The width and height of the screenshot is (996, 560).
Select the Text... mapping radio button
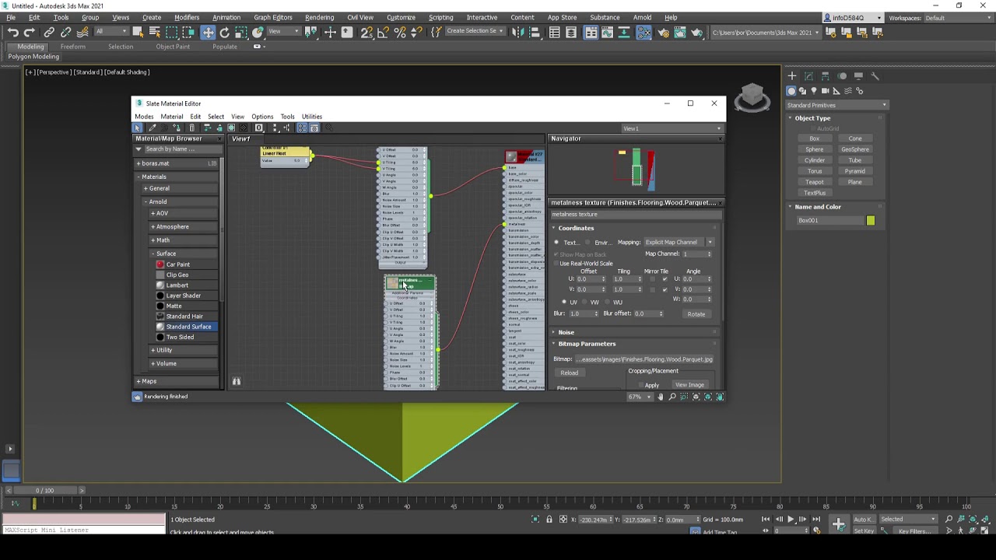(x=556, y=243)
